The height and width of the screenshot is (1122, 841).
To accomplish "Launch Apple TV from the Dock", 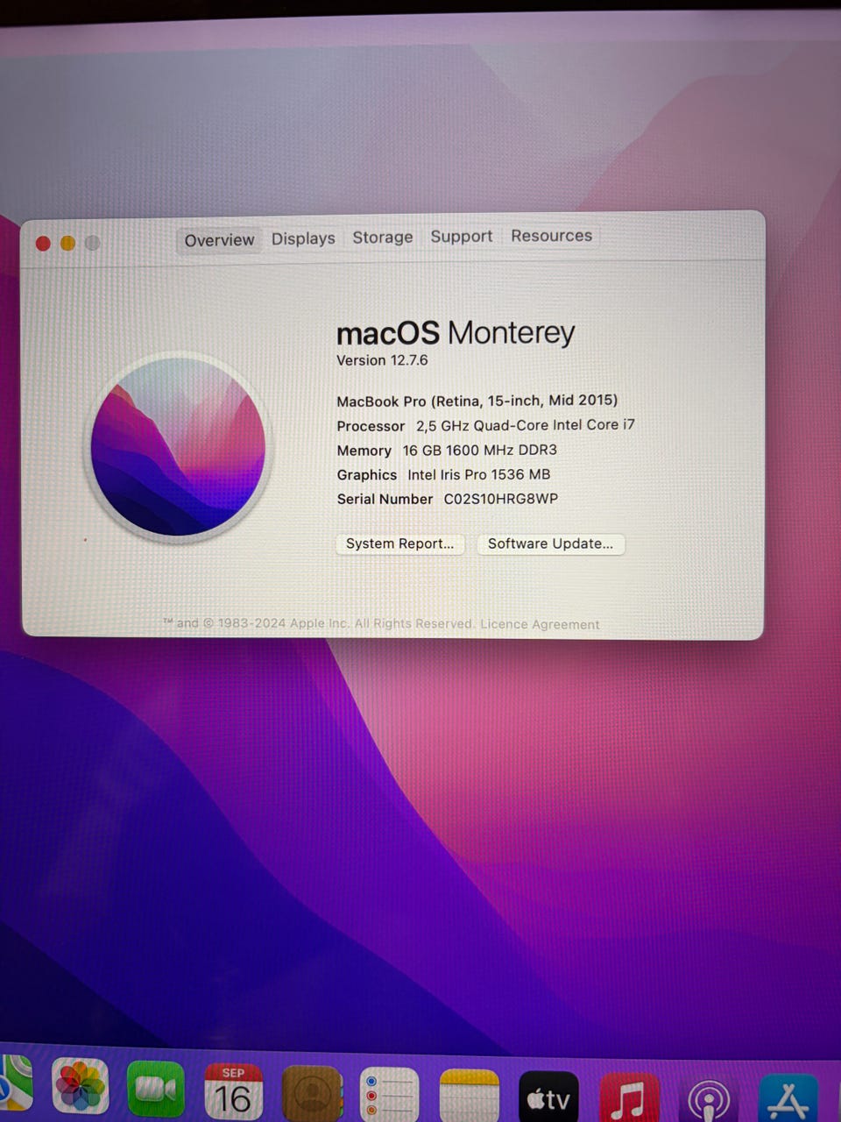I will tap(548, 1097).
